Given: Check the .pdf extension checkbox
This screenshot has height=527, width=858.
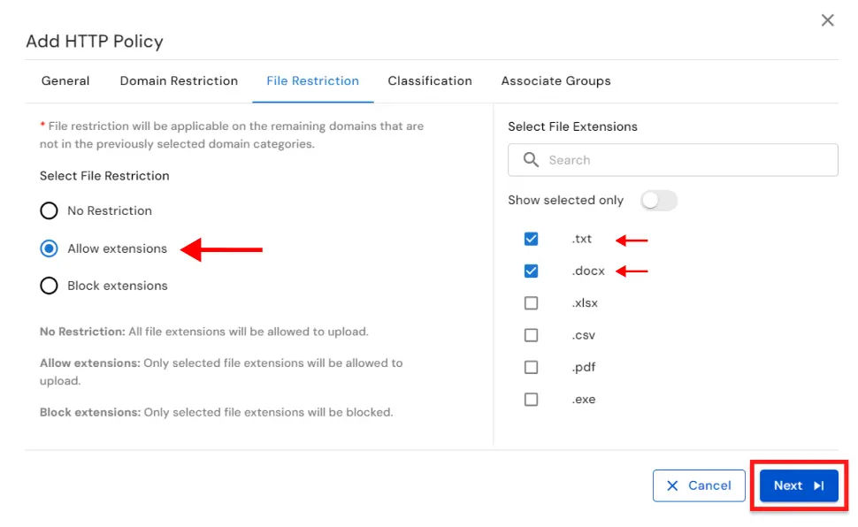Looking at the screenshot, I should pyautogui.click(x=532, y=367).
